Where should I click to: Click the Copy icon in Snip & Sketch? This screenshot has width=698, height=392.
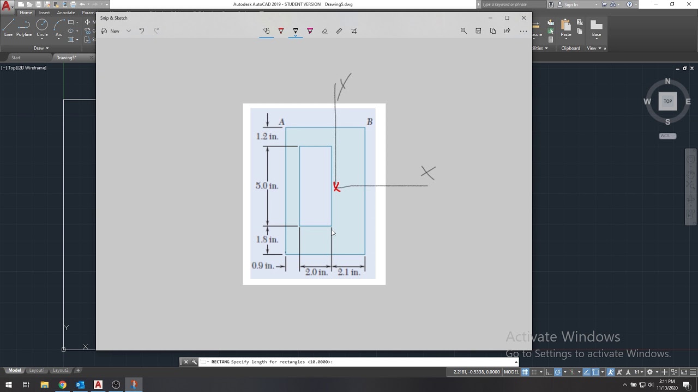coord(493,31)
